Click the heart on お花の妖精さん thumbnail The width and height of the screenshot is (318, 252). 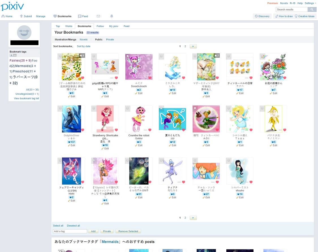285,78
